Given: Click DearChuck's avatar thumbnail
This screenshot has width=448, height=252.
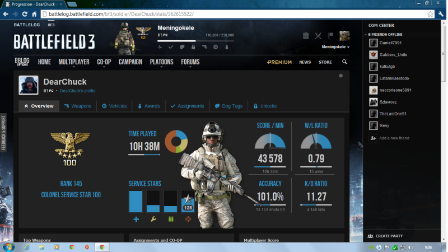Looking at the screenshot, I should coord(29,85).
